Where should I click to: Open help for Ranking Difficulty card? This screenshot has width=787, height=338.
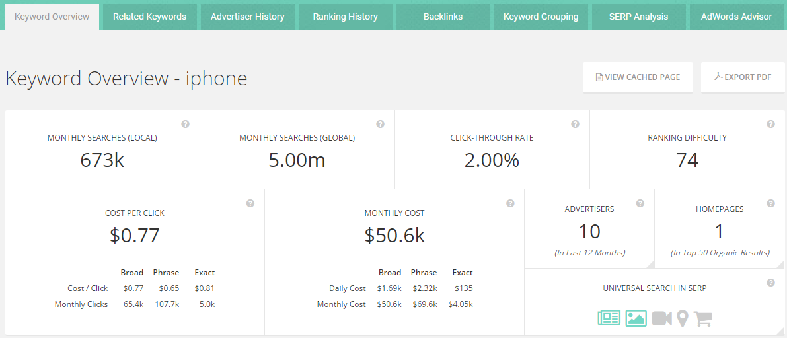(x=770, y=124)
